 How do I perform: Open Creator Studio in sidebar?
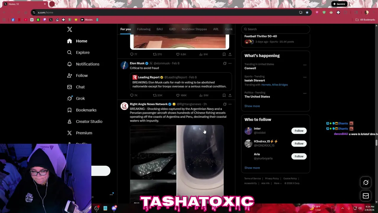85,122
